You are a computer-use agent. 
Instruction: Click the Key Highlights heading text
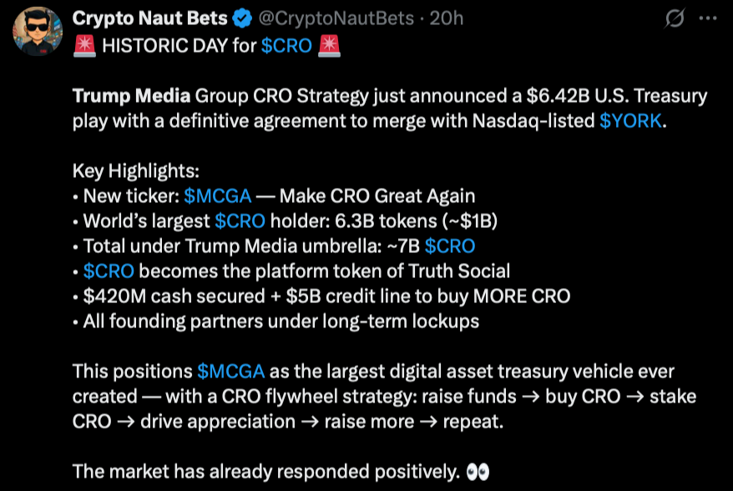pos(136,171)
